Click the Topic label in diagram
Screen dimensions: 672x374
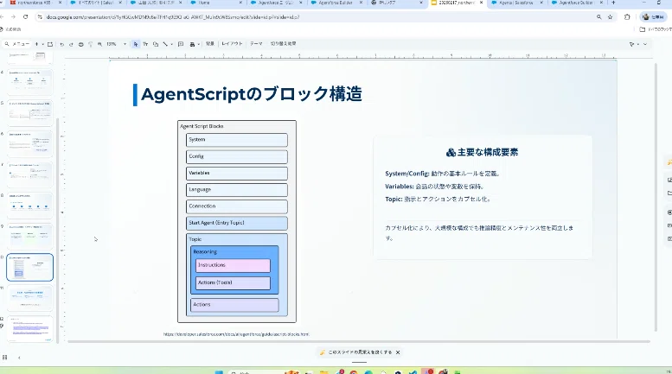195,239
